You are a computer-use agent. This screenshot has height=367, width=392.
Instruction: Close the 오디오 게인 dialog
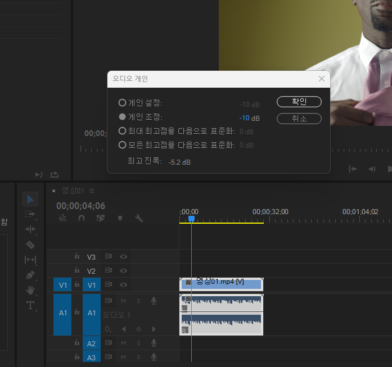pyautogui.click(x=322, y=79)
